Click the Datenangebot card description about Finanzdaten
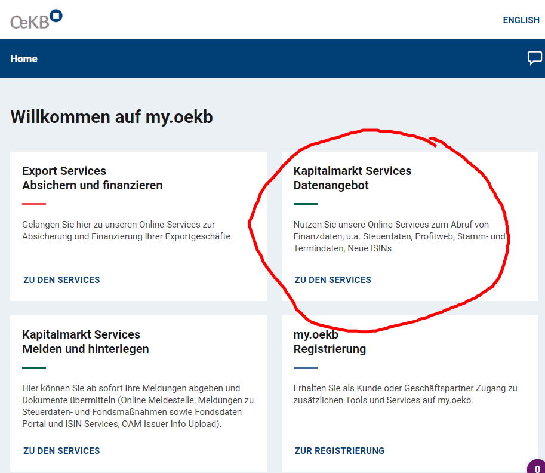The image size is (545, 473). 399,236
